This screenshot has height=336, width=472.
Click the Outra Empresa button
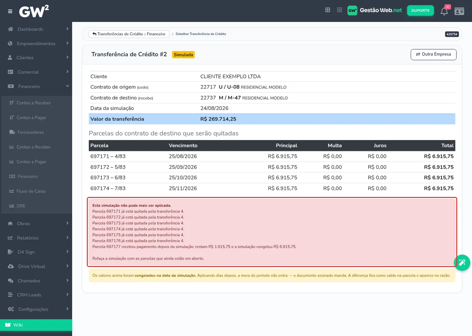(434, 55)
